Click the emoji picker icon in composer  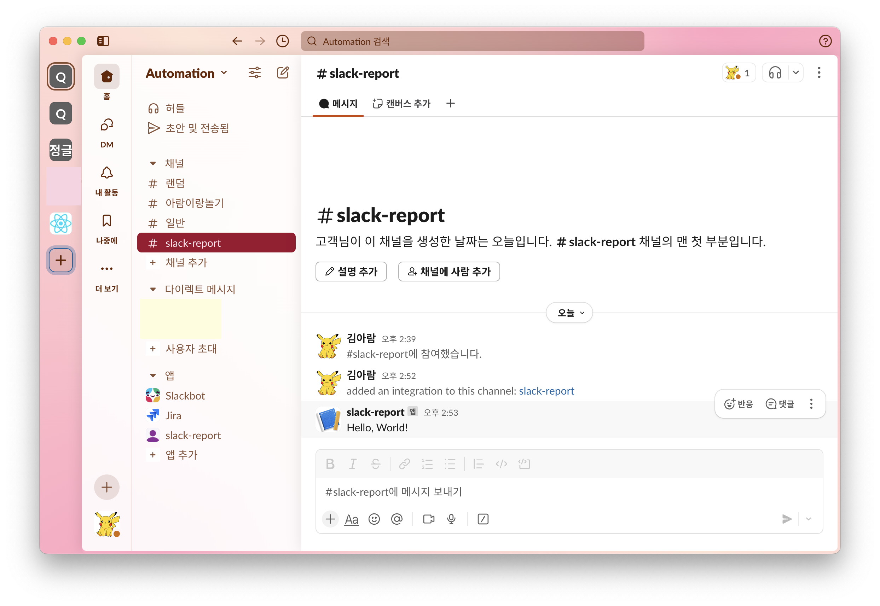[374, 519]
